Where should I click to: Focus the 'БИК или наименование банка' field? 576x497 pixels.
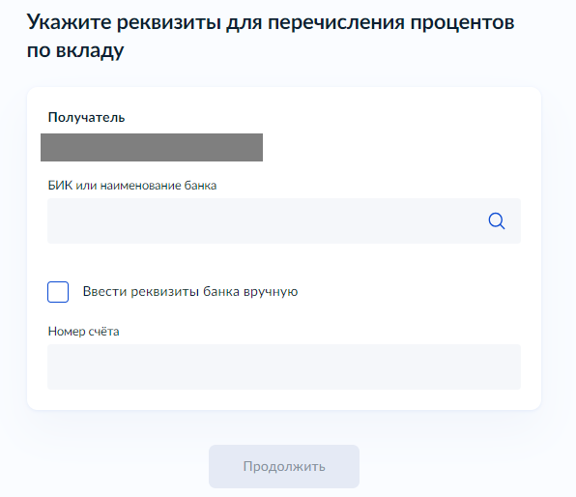284,220
